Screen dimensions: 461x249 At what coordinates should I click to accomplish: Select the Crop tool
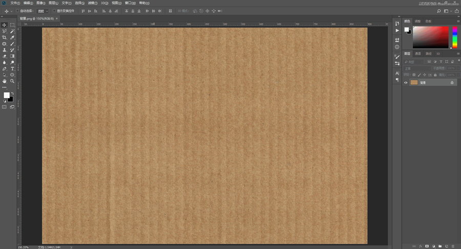tap(4, 37)
